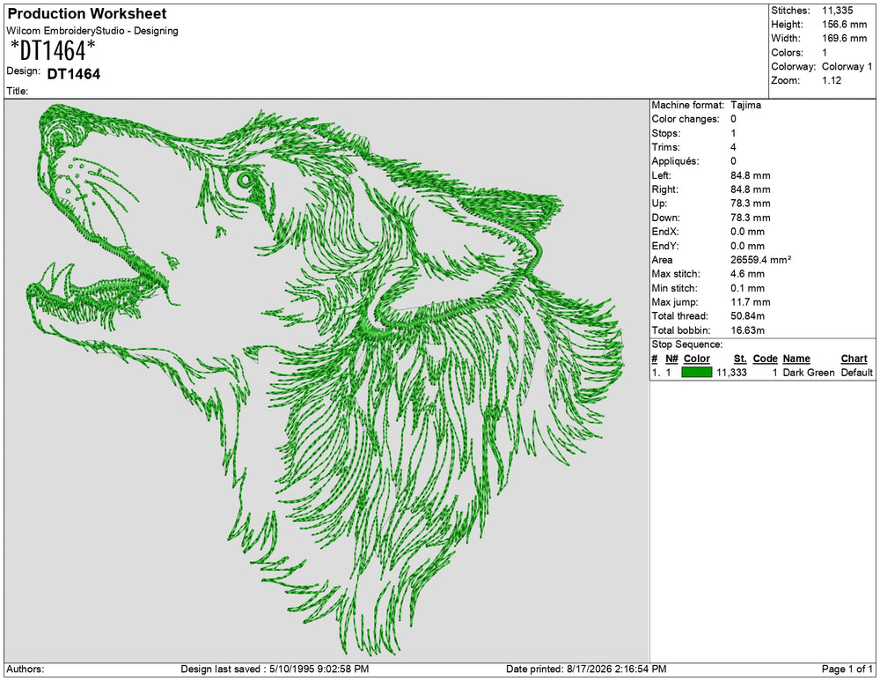Click the Max jump value '11.7 mm'
This screenshot has height=681, width=880.
coord(751,302)
